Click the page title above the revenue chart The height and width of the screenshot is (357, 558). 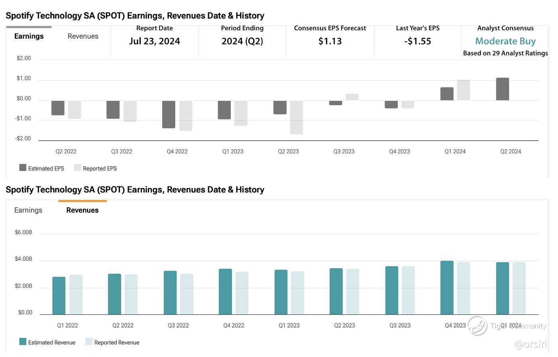(x=135, y=190)
